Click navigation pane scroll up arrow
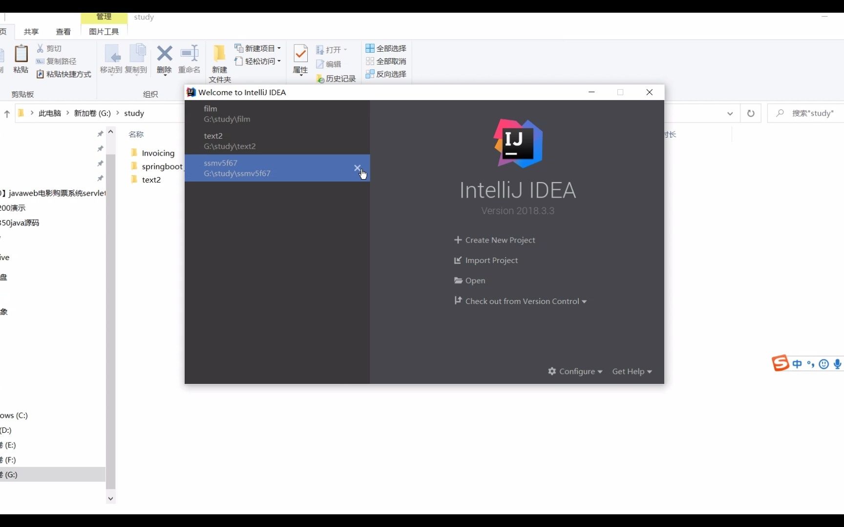 point(110,132)
